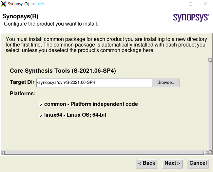Click the 'Configure the product you want to install.' text

(51, 24)
